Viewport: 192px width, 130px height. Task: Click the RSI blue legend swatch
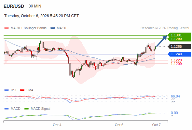pyautogui.click(x=7, y=90)
